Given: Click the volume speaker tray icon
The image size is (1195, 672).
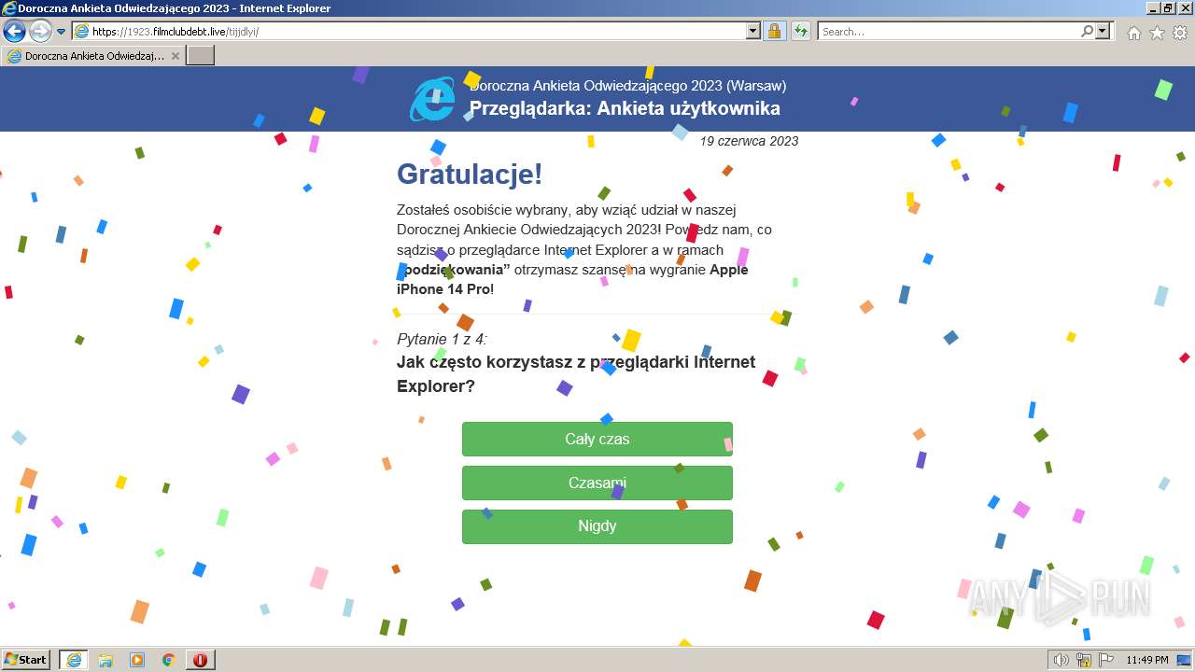Looking at the screenshot, I should [x=1061, y=660].
